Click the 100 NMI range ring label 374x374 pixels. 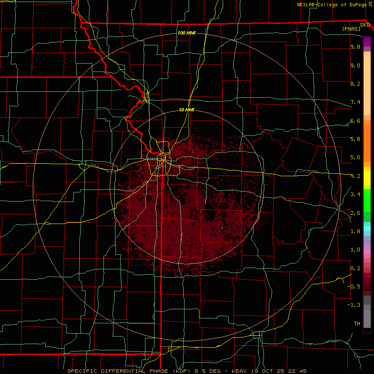point(187,33)
